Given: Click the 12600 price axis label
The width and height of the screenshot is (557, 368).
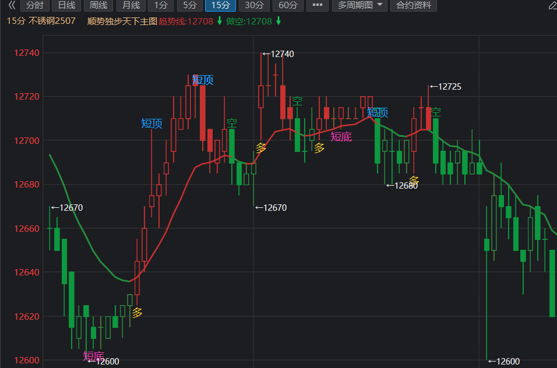Looking at the screenshot, I should pyautogui.click(x=27, y=360).
